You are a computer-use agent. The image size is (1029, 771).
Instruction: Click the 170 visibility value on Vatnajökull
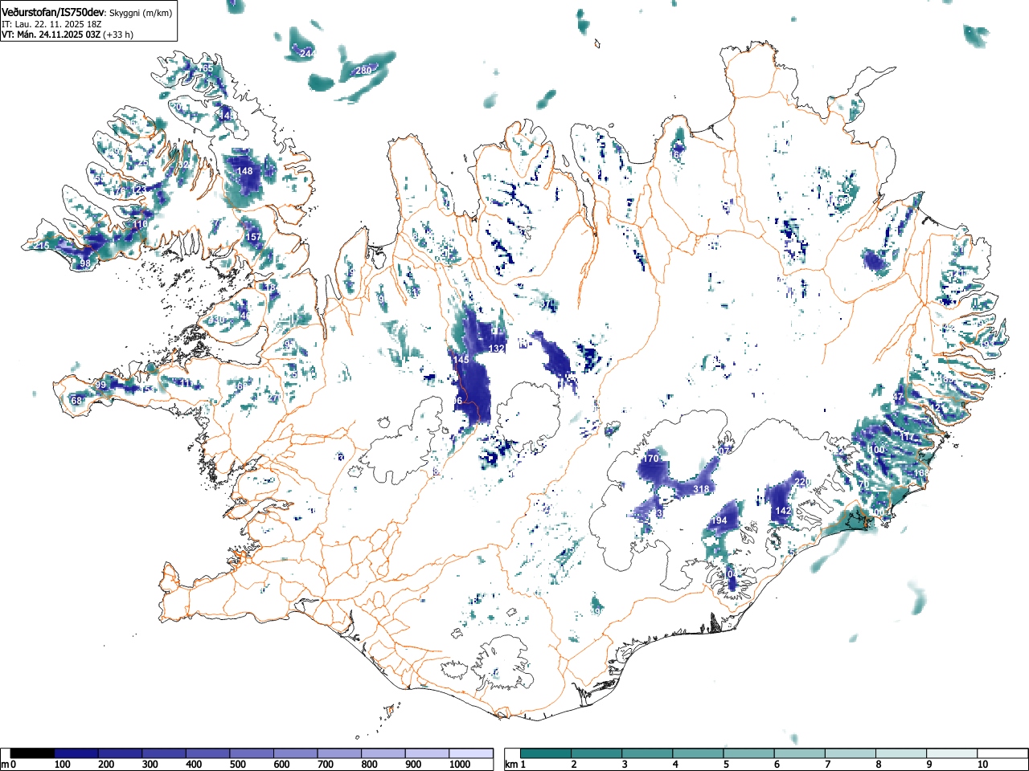(x=651, y=459)
